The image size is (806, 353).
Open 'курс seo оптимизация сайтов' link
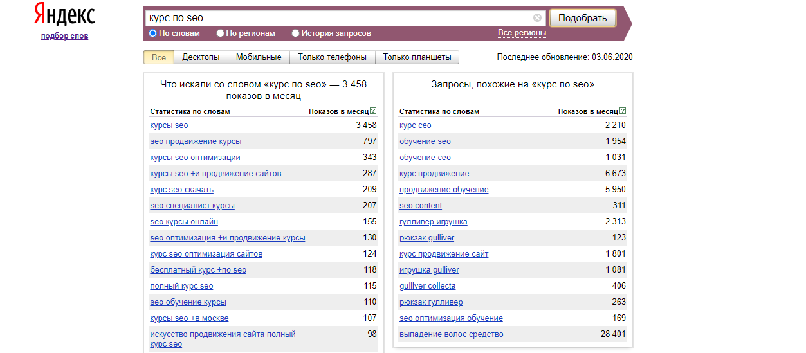[206, 254]
